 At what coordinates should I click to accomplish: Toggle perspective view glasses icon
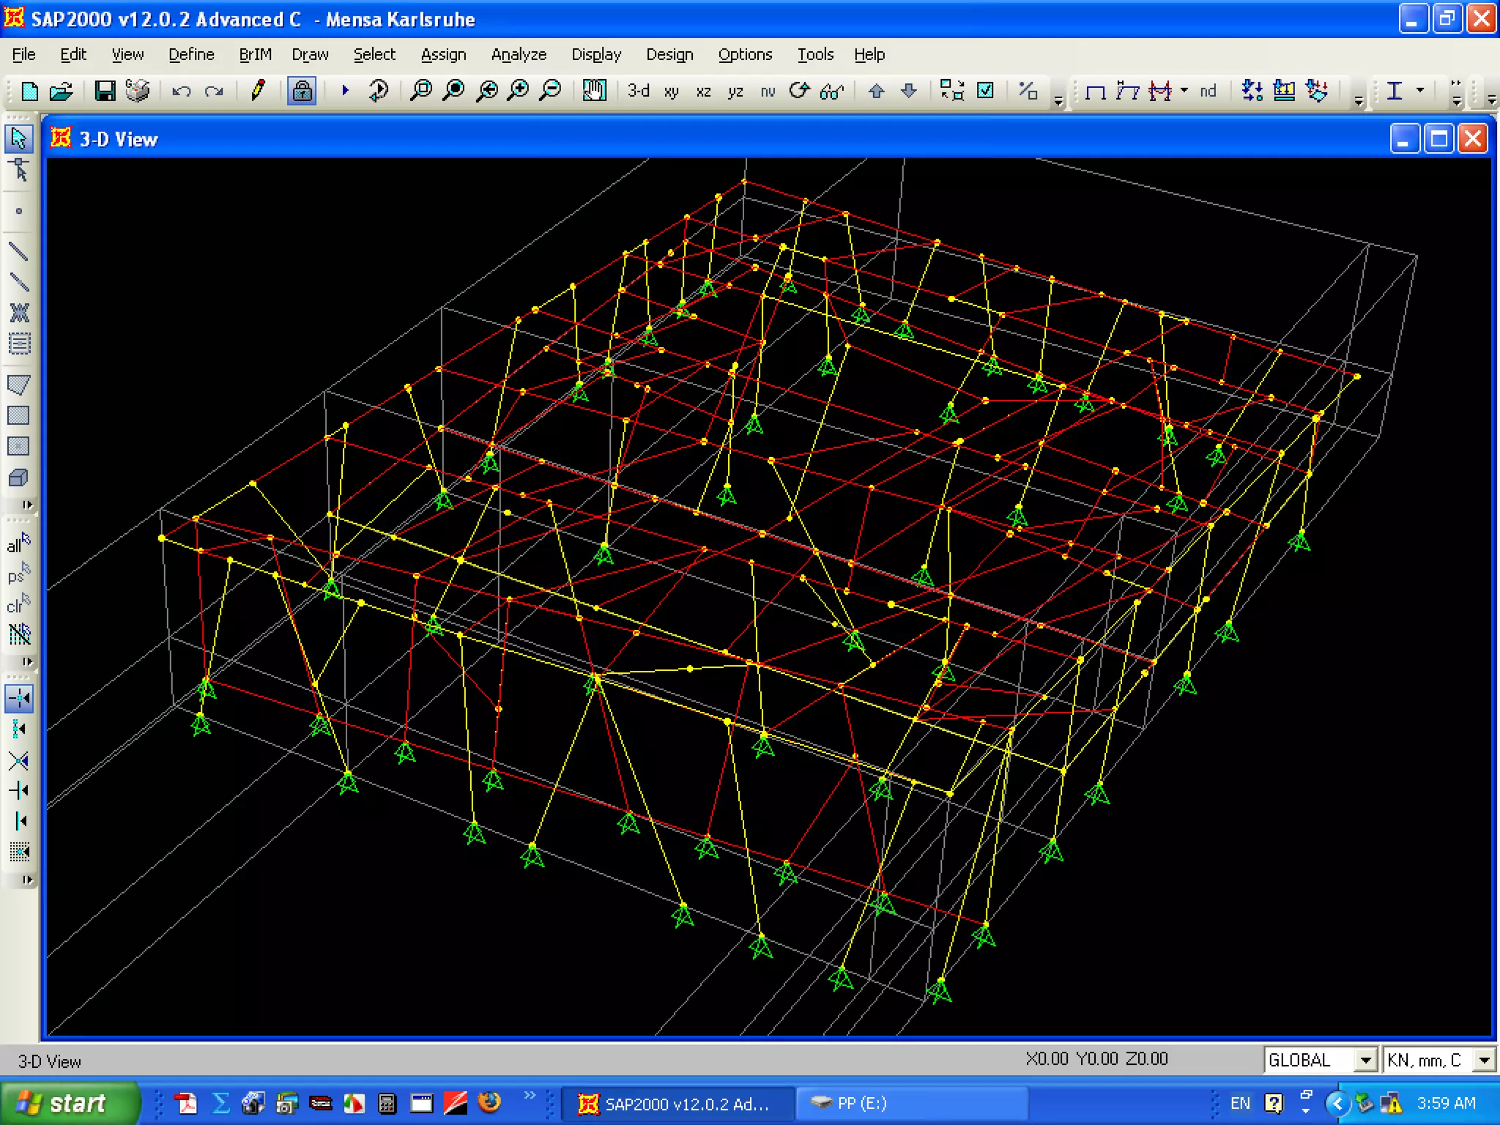click(x=832, y=92)
